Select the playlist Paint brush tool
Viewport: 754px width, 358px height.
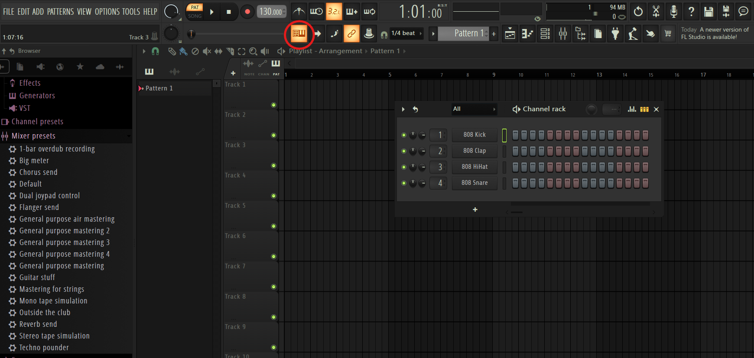click(x=183, y=52)
